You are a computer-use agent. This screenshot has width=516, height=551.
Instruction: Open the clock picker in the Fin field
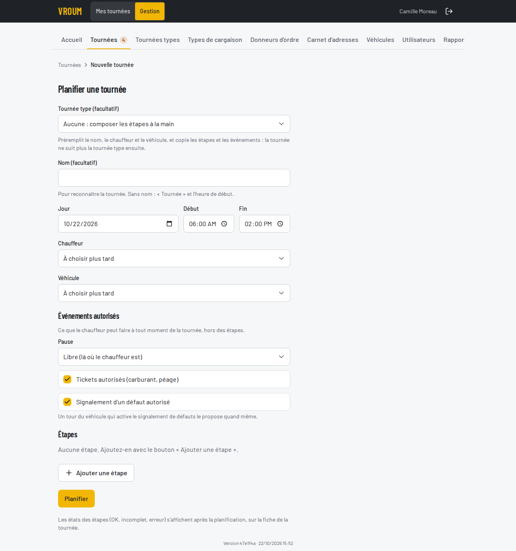tap(280, 224)
